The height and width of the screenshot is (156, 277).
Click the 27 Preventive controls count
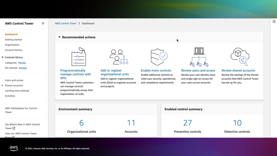pyautogui.click(x=188, y=123)
